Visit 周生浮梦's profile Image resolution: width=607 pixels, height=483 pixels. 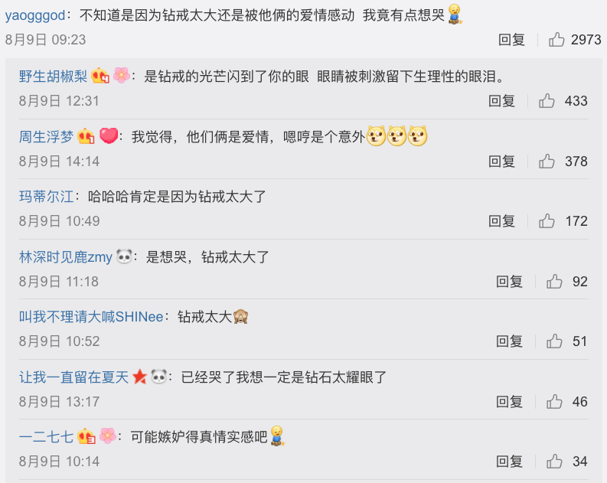click(46, 136)
